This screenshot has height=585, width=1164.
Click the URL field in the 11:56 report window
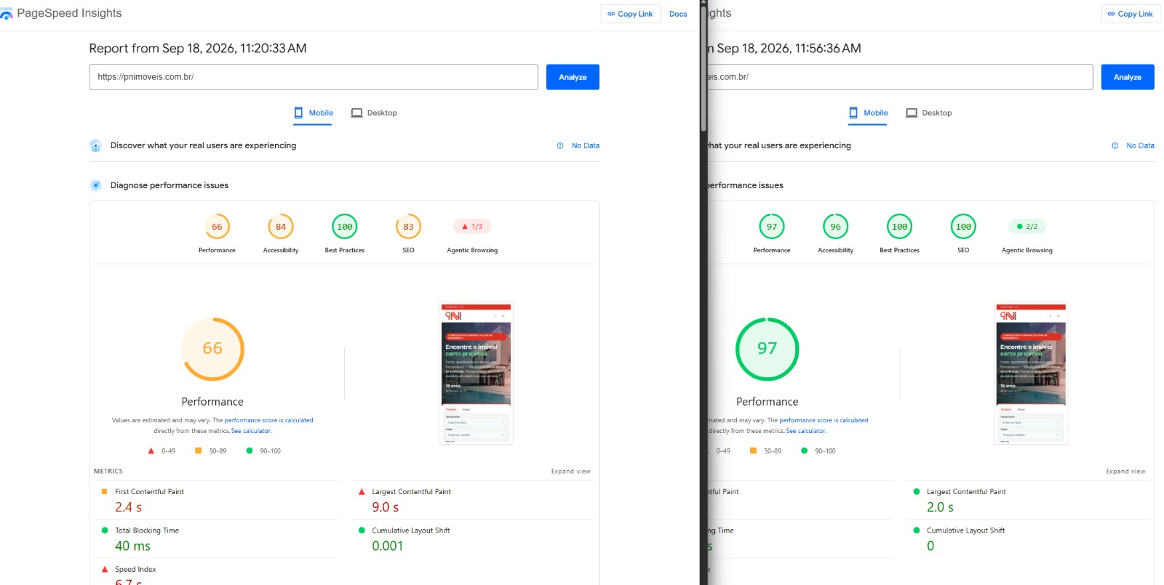899,77
